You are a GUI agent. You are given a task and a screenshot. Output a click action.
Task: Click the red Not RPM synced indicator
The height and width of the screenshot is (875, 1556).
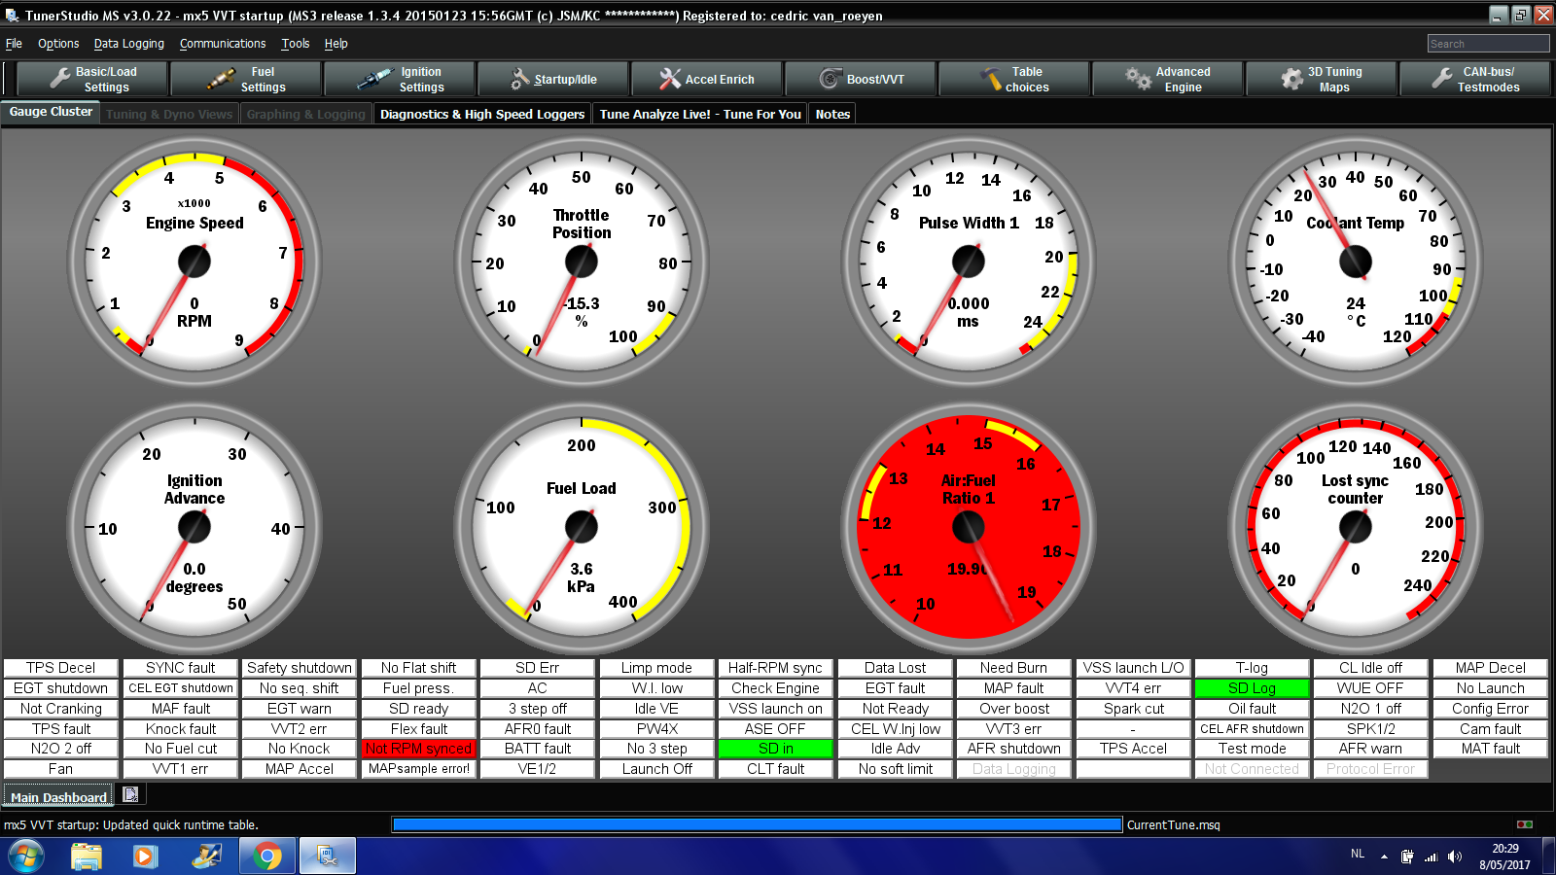419,749
